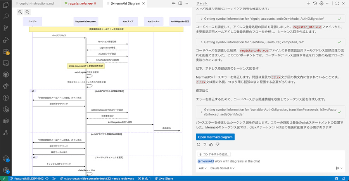Open the GitHub view in activity bar

tap(6, 75)
